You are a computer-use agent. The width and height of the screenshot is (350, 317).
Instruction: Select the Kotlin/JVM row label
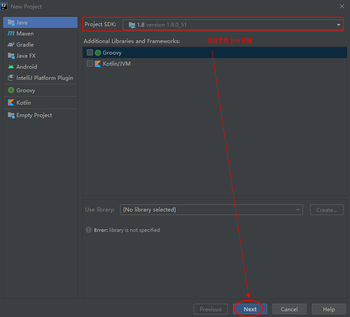point(117,64)
